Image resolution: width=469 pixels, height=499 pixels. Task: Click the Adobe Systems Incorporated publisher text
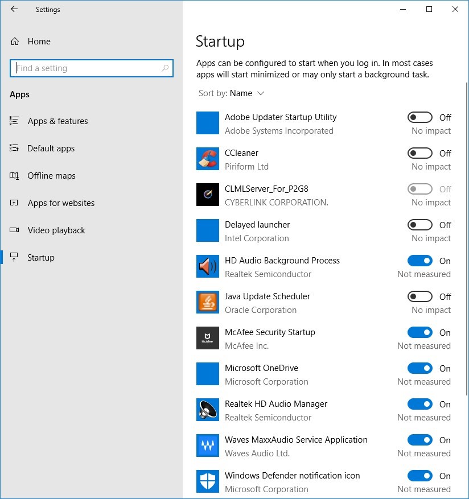click(x=279, y=131)
